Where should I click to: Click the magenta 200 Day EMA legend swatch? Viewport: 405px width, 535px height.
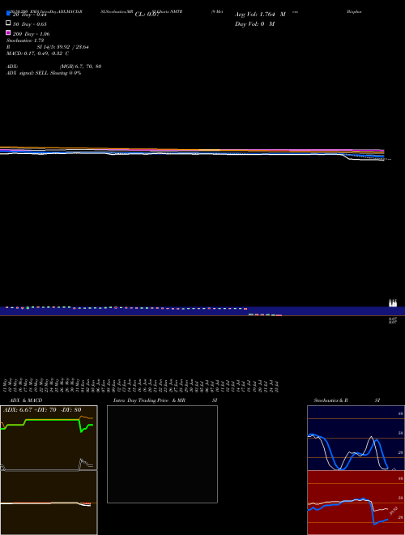[8, 32]
